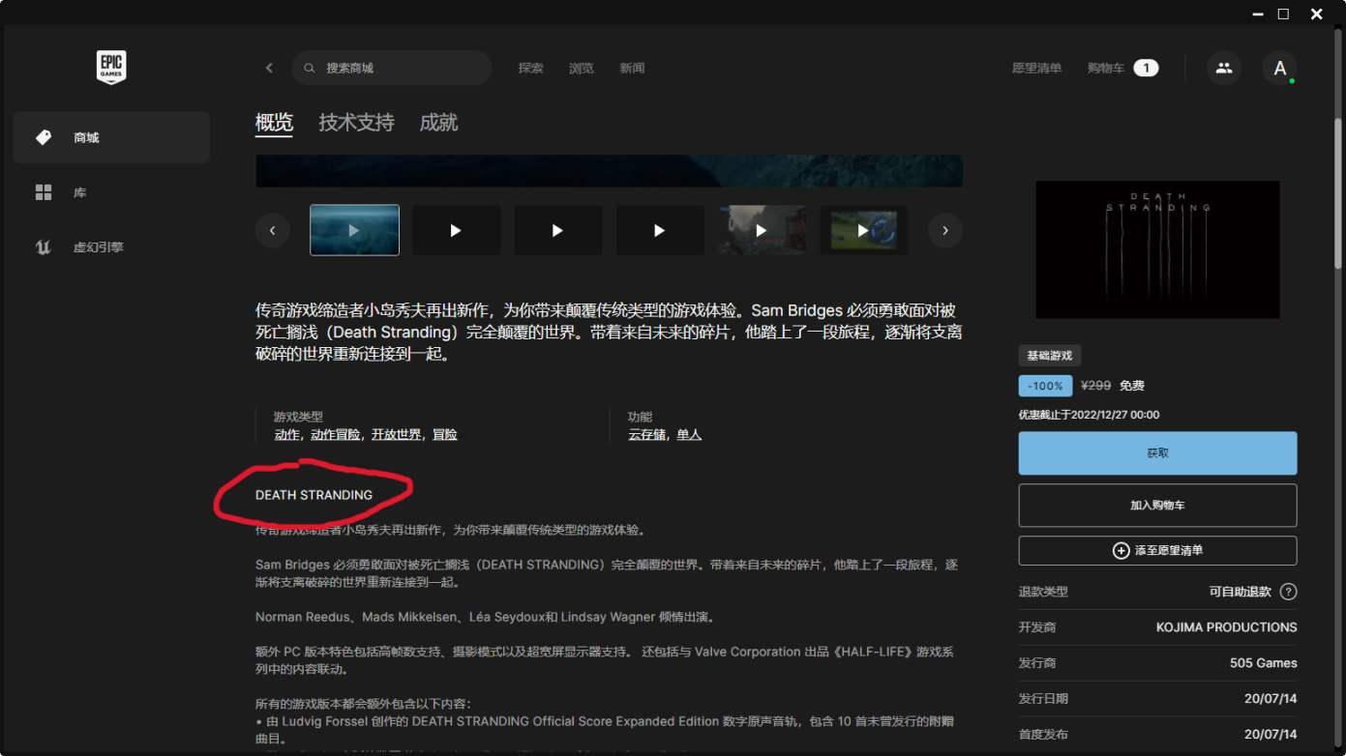Play the second video thumbnail
1346x756 pixels.
click(x=456, y=230)
